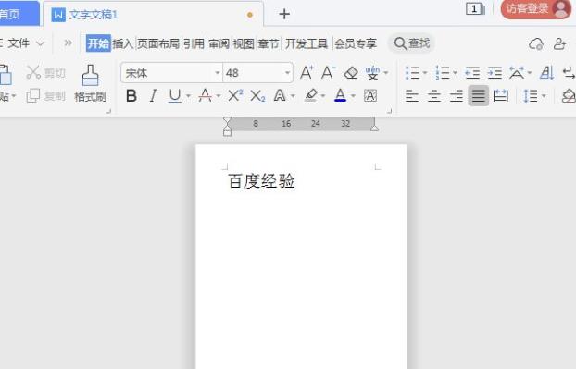576x369 pixels.
Task: Apply character border icon
Action: click(370, 96)
